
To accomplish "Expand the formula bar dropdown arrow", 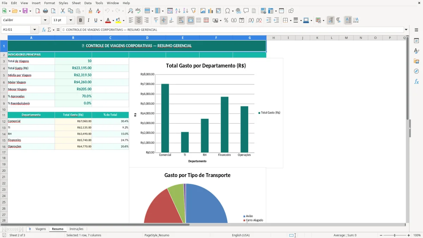I will [x=406, y=30].
